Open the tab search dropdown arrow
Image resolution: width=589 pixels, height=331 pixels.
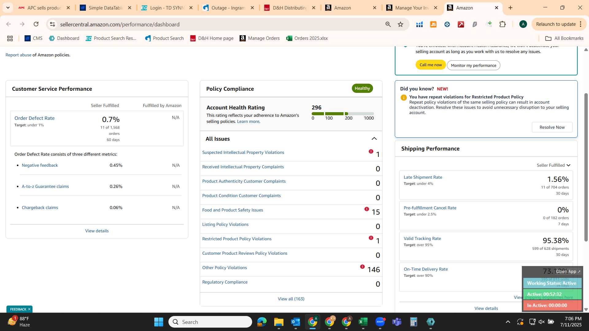[x=8, y=8]
